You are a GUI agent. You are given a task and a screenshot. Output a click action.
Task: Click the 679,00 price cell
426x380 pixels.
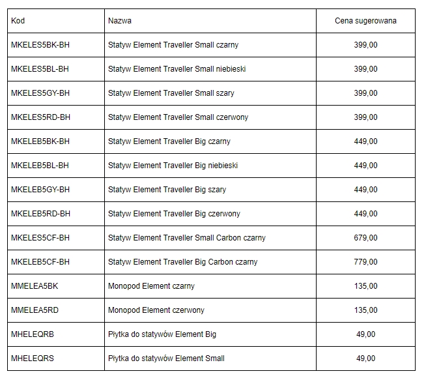click(365, 238)
